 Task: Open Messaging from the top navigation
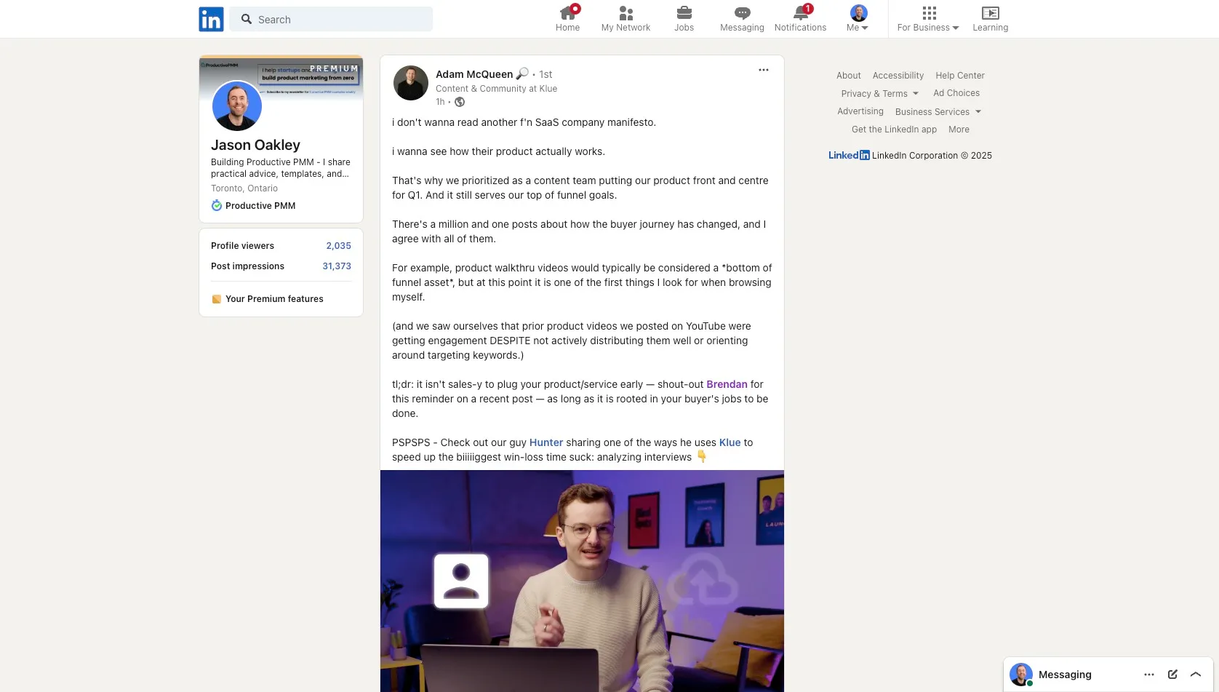tap(741, 18)
